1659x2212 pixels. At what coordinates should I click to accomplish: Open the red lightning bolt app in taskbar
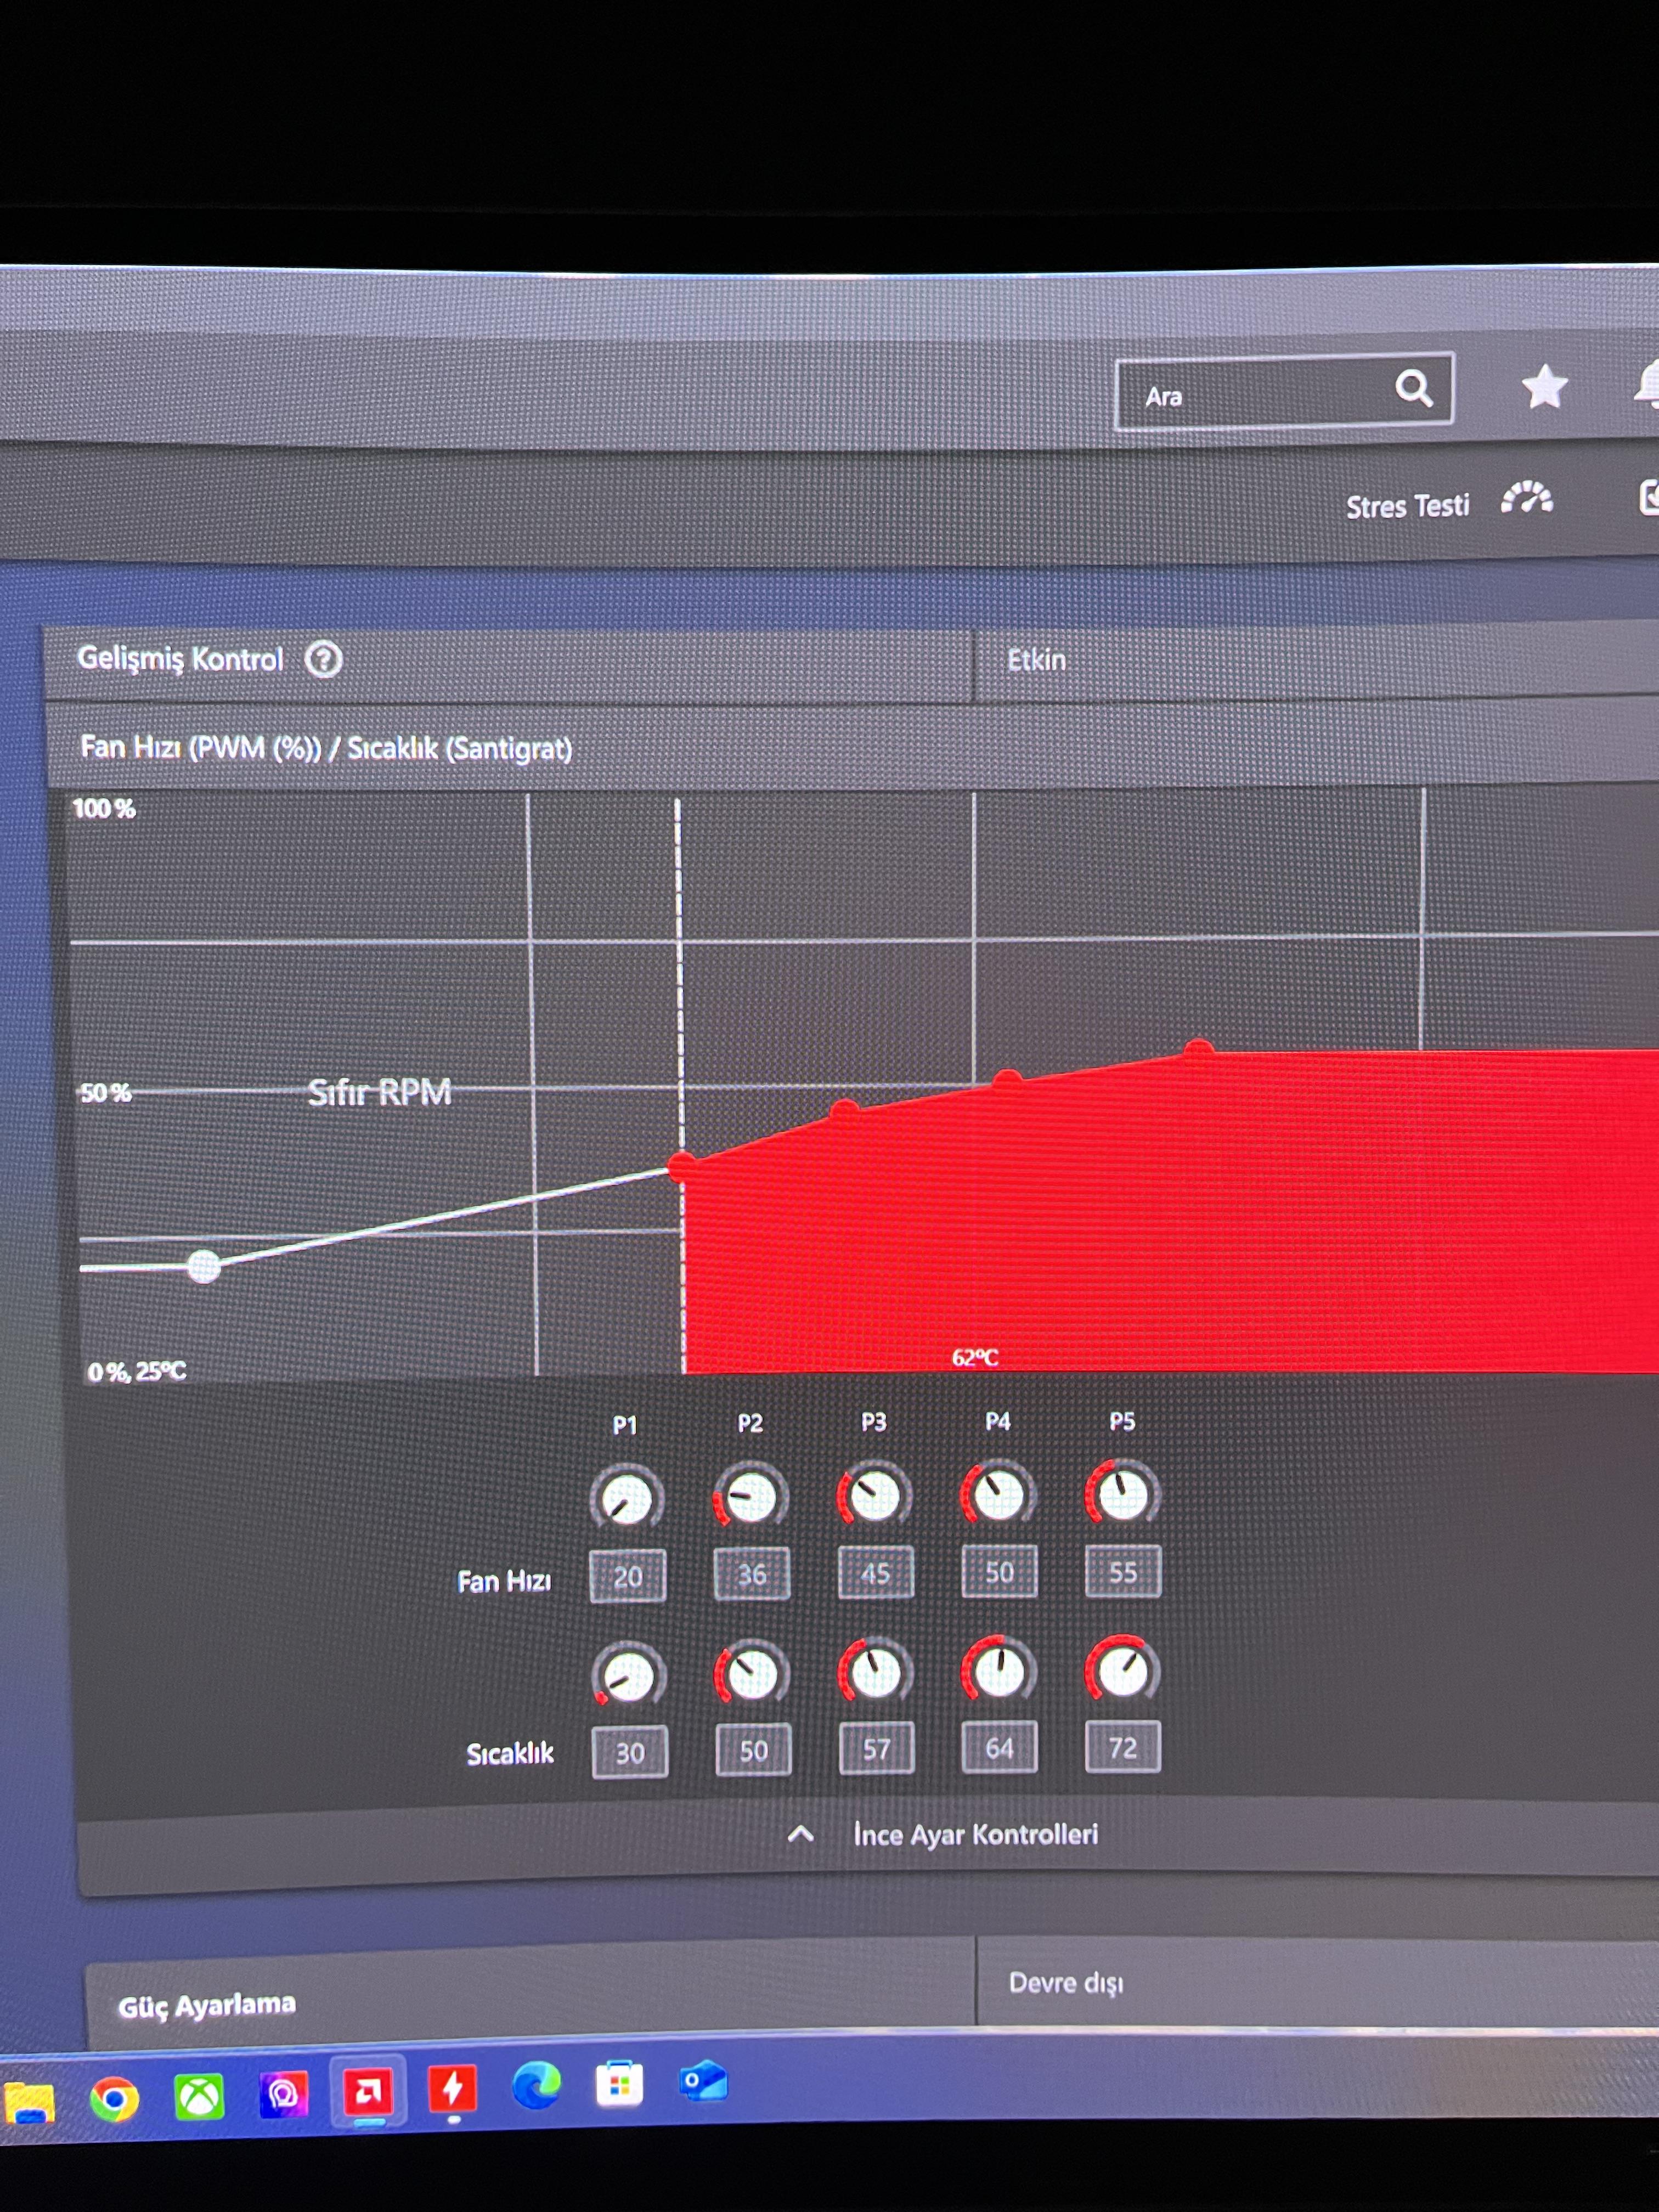452,2089
